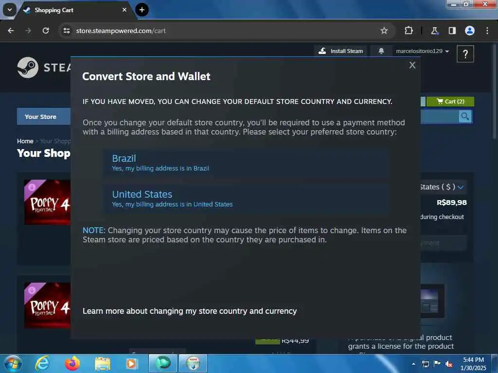Image resolution: width=498 pixels, height=373 pixels.
Task: Open Cart (2) button
Action: [x=450, y=102]
